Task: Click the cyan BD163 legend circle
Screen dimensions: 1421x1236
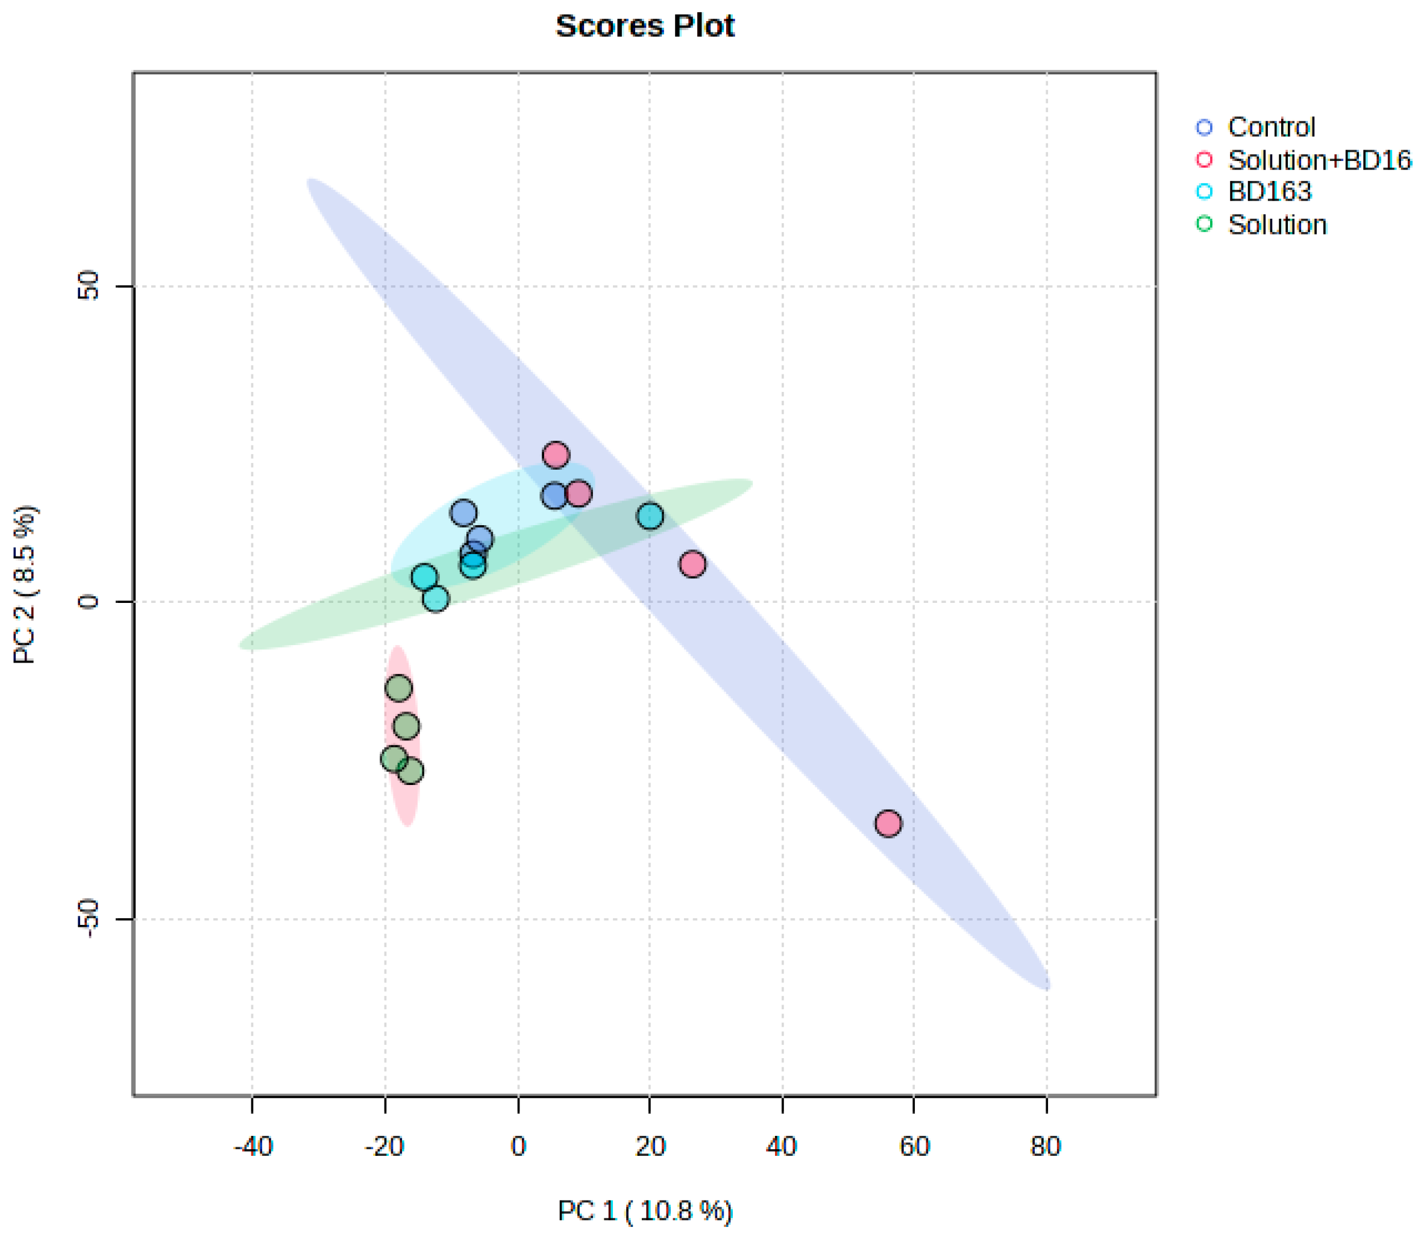Action: (1204, 192)
